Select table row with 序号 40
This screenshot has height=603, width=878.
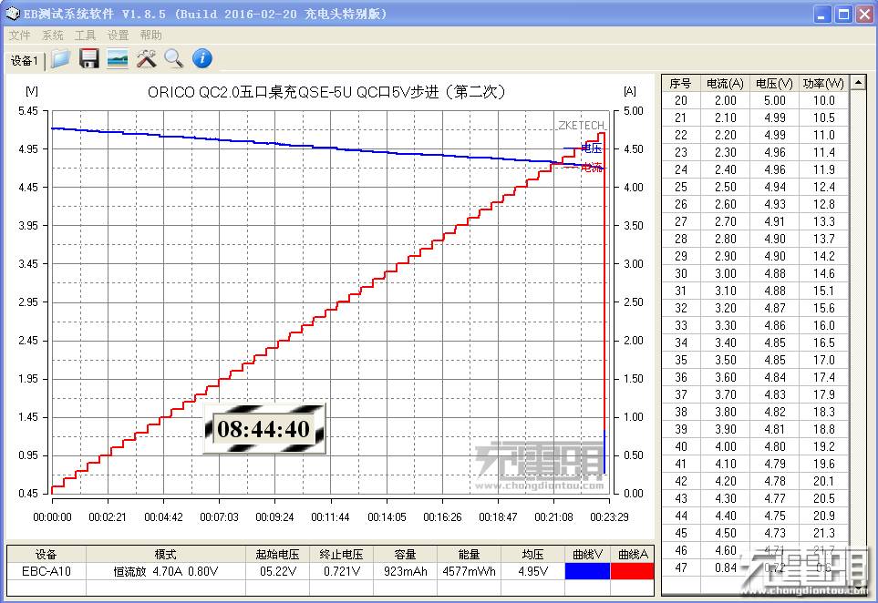[756, 447]
